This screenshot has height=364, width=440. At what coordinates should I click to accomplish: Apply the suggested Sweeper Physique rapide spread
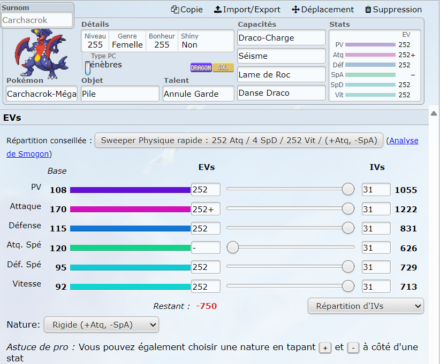tap(239, 140)
